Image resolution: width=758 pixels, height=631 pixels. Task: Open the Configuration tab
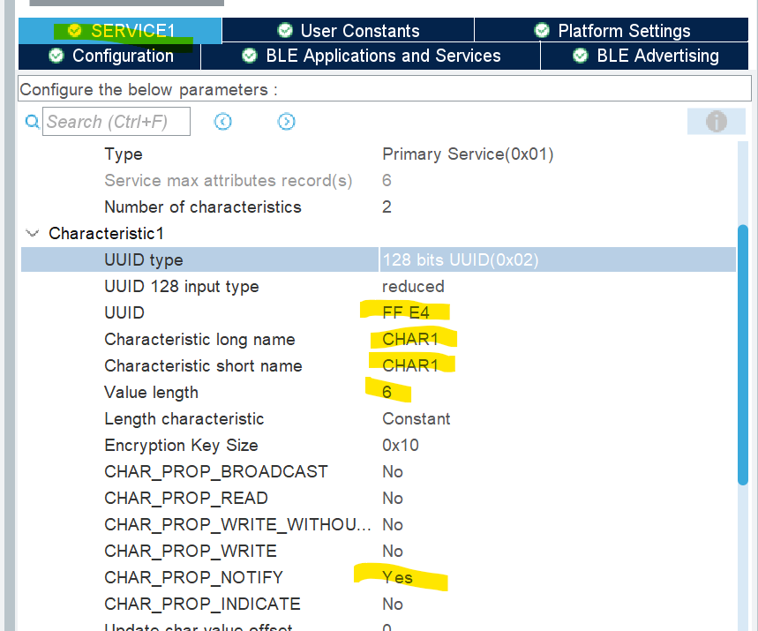coord(109,56)
